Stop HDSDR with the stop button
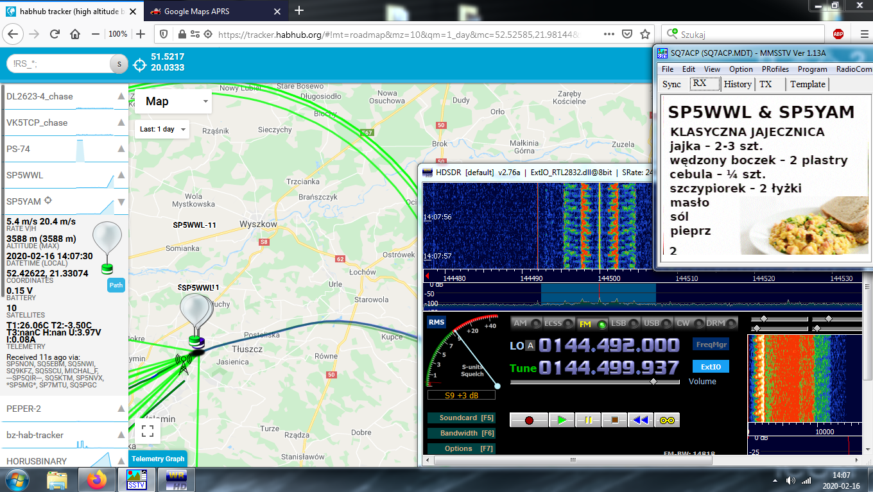Viewport: 873px width, 492px height. pyautogui.click(x=614, y=420)
